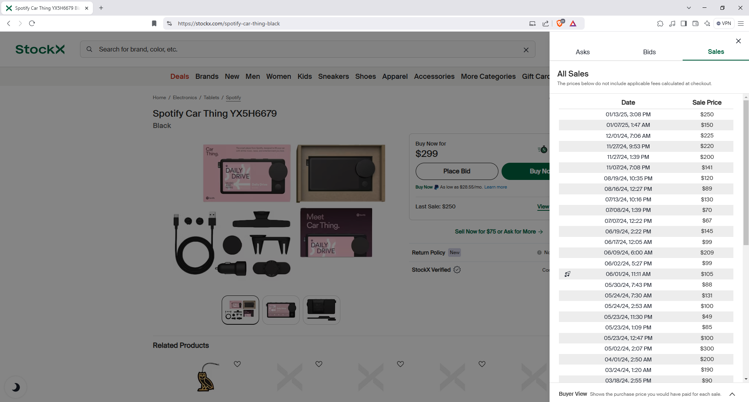Reload the page

click(32, 23)
